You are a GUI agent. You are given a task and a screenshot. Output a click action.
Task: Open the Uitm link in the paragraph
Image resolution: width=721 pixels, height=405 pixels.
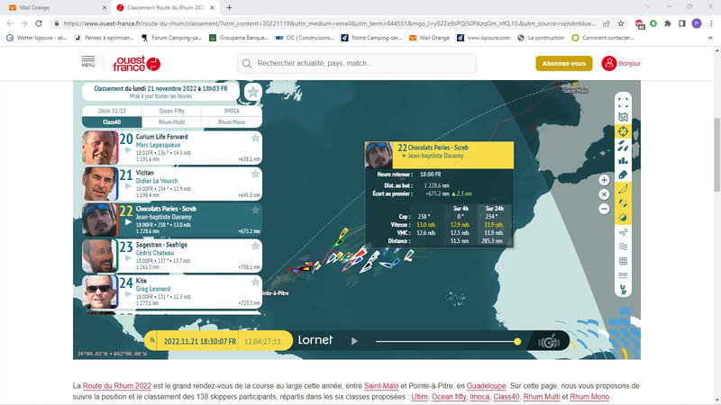click(419, 397)
